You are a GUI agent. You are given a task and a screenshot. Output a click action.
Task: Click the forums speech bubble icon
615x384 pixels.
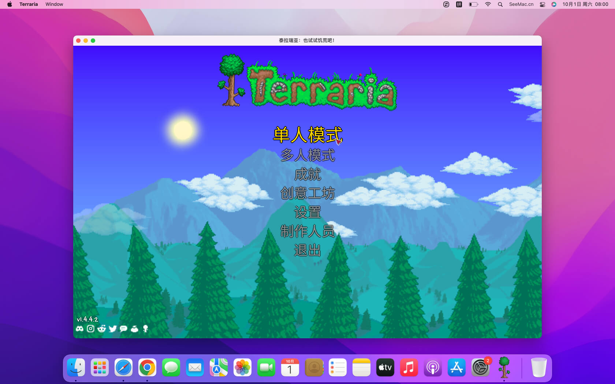click(123, 329)
